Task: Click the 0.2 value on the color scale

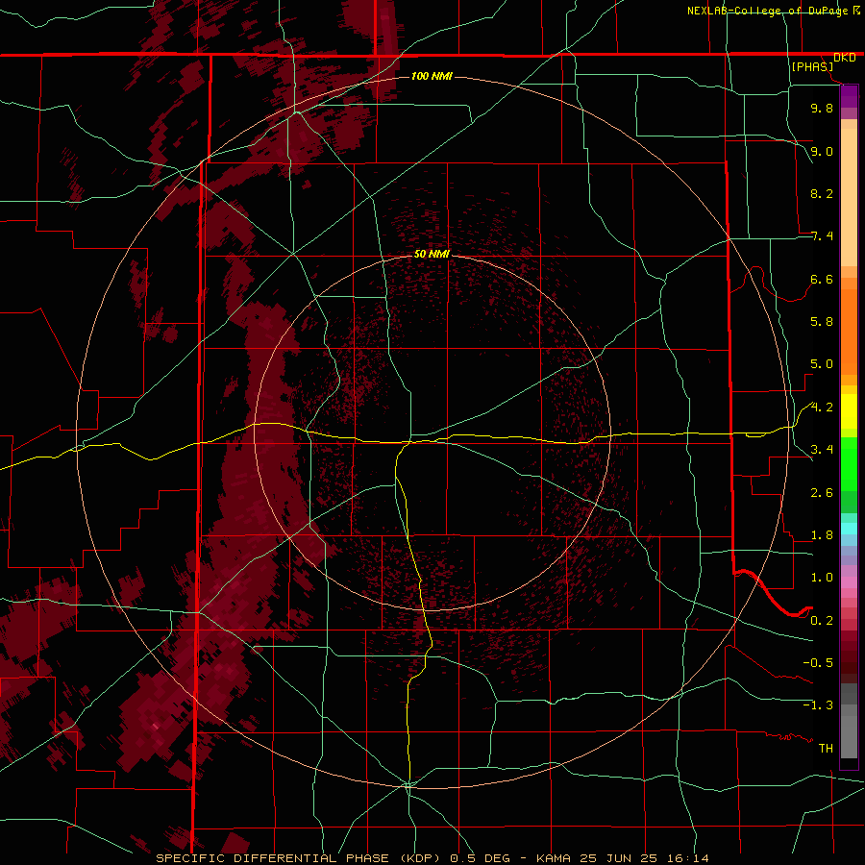Action: pyautogui.click(x=822, y=621)
